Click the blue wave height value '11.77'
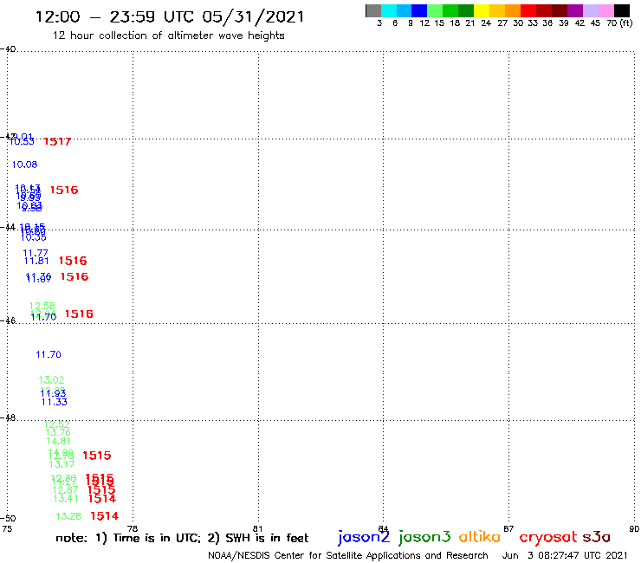641x563 pixels. pos(36,253)
